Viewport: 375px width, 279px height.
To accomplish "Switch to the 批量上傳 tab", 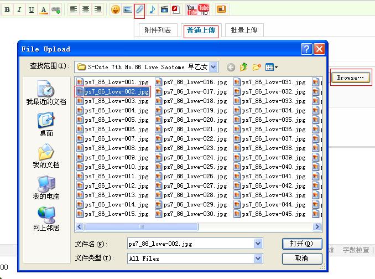I will [x=244, y=30].
